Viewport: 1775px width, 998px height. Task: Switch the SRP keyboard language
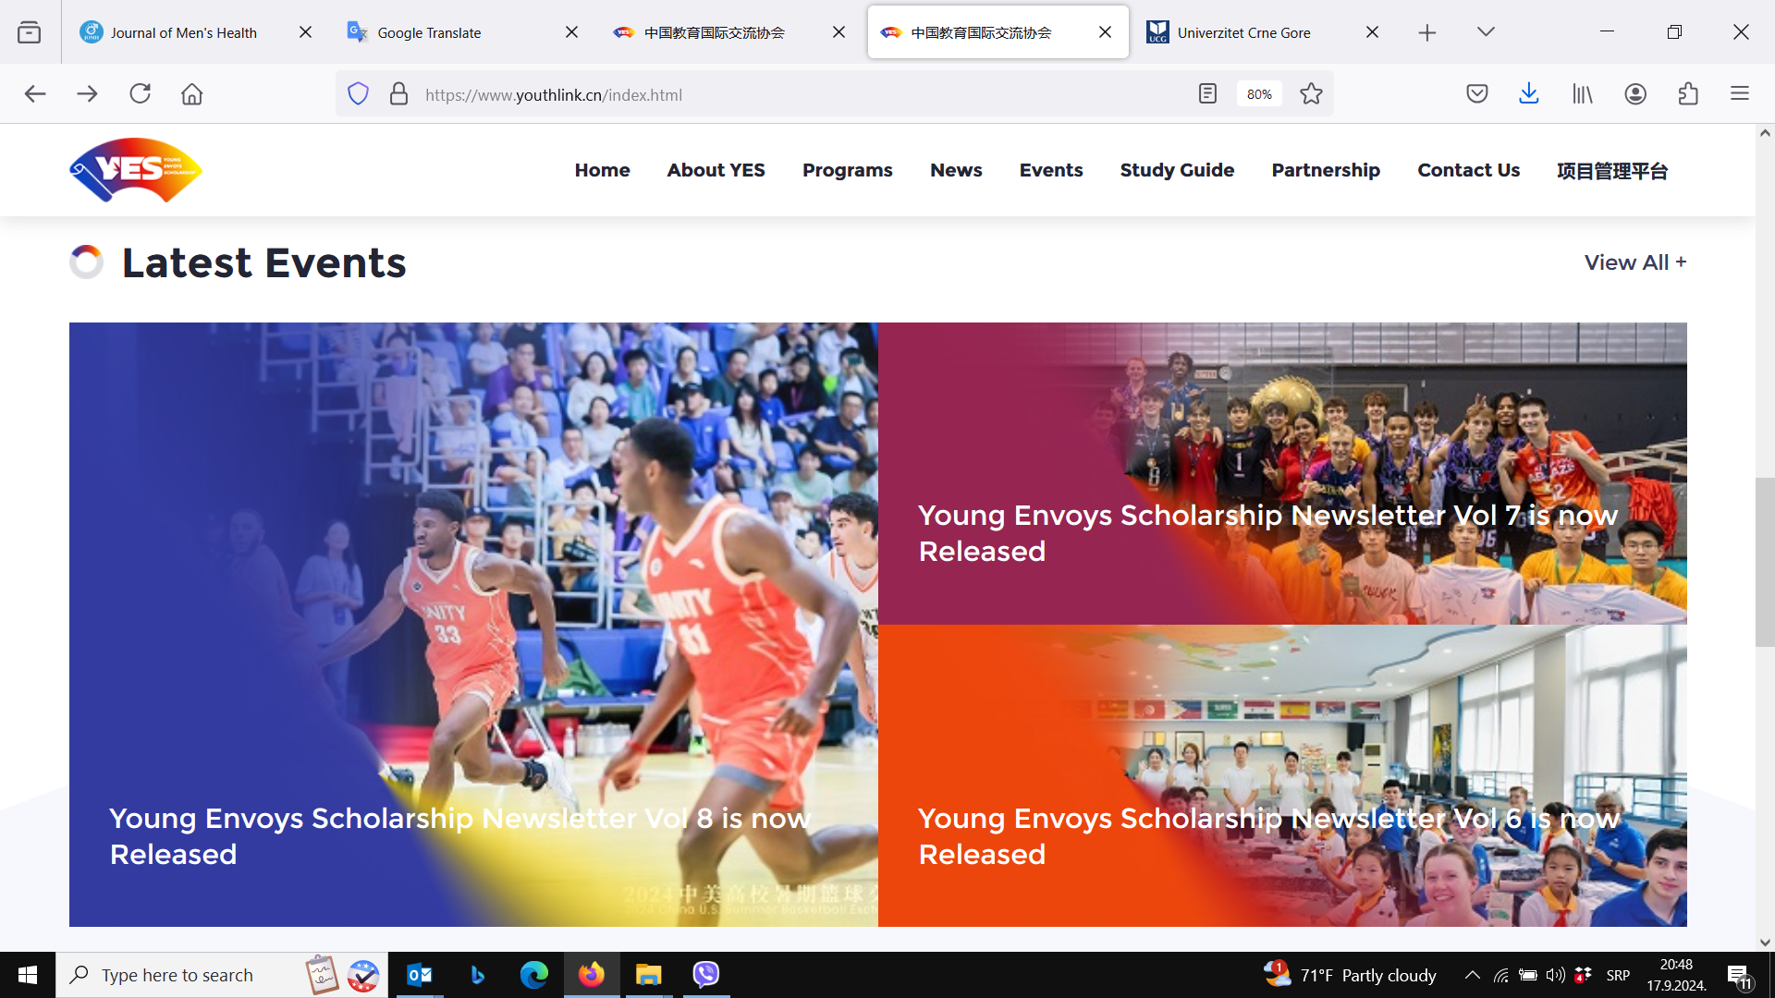click(x=1618, y=975)
